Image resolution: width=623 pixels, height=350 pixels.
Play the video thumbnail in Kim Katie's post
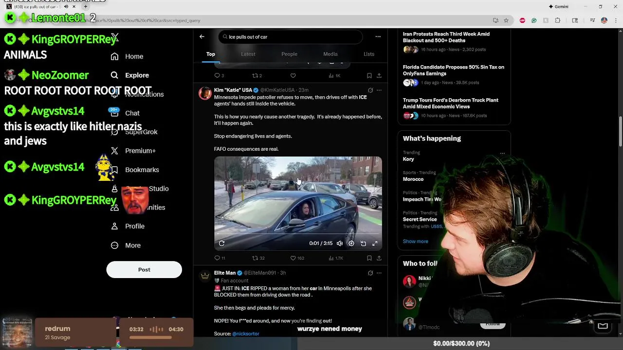pos(298,203)
